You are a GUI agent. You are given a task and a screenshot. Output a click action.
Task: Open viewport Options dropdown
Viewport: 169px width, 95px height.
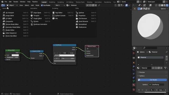pyautogui.click(x=164, y=9)
